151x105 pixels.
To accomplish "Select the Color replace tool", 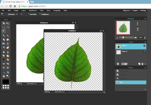I will click(4, 47).
